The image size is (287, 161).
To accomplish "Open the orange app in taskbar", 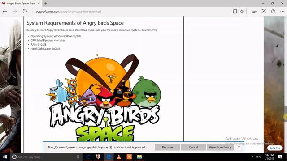I will 129,157.
